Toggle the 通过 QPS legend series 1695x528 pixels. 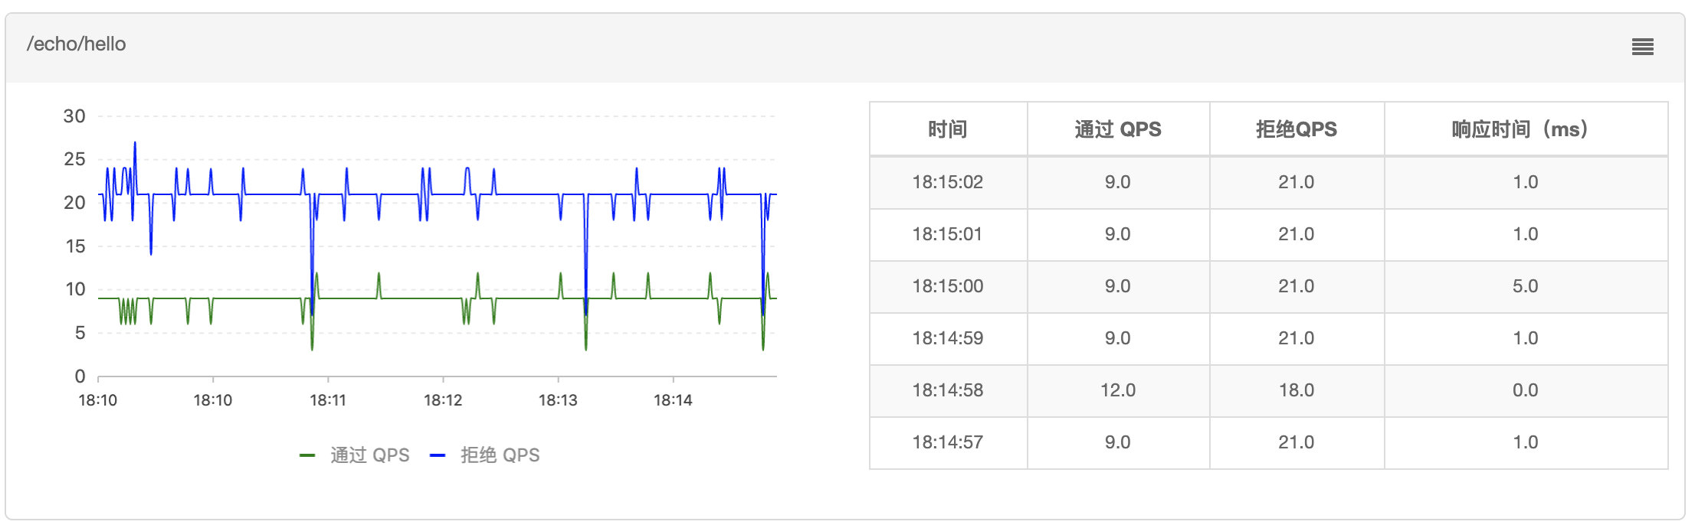(369, 455)
